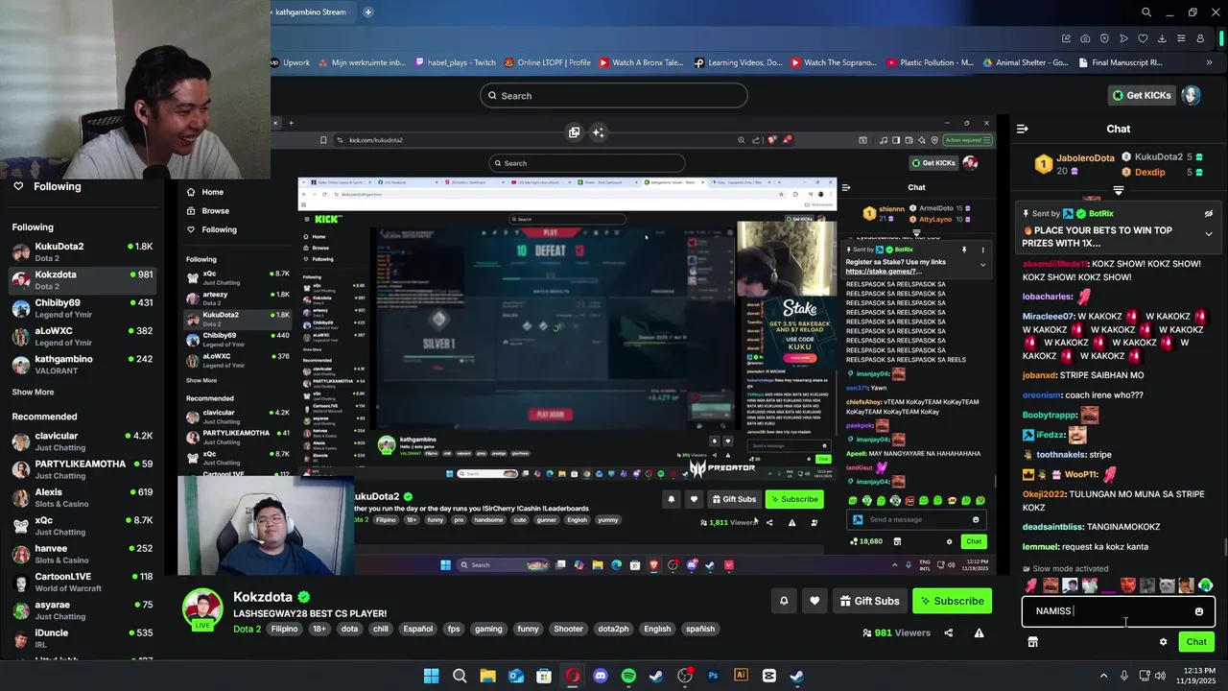Open browser easy setup sliders icon
The width and height of the screenshot is (1228, 691).
coord(1181,38)
